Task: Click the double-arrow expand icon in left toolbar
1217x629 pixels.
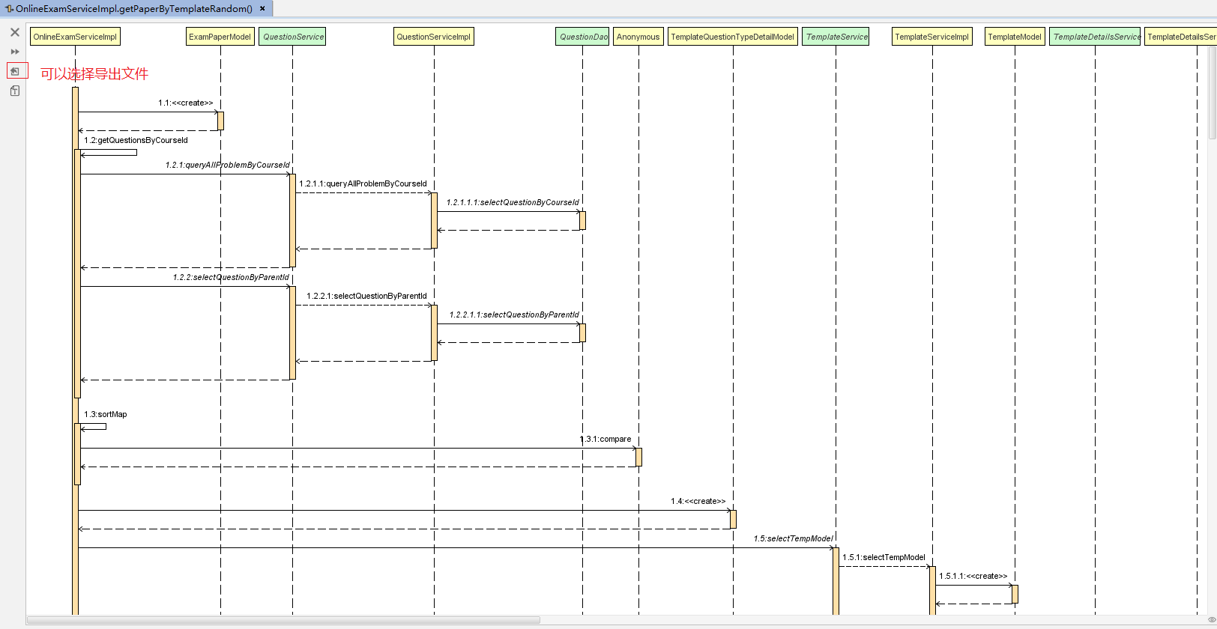Action: point(15,52)
